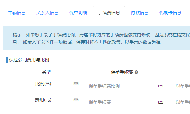Image resolution: width=190 pixels, height=114 pixels.
Task: Click the active 手续费信息 tab
Action: [x=109, y=13]
